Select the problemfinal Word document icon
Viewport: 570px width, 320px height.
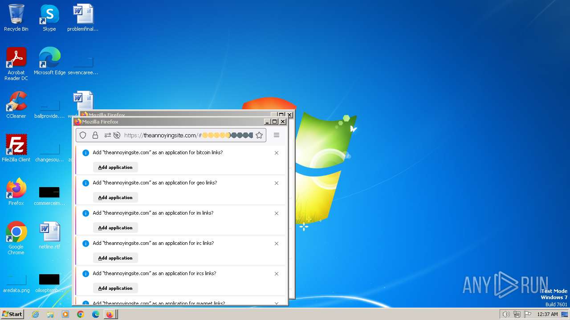[x=83, y=18]
